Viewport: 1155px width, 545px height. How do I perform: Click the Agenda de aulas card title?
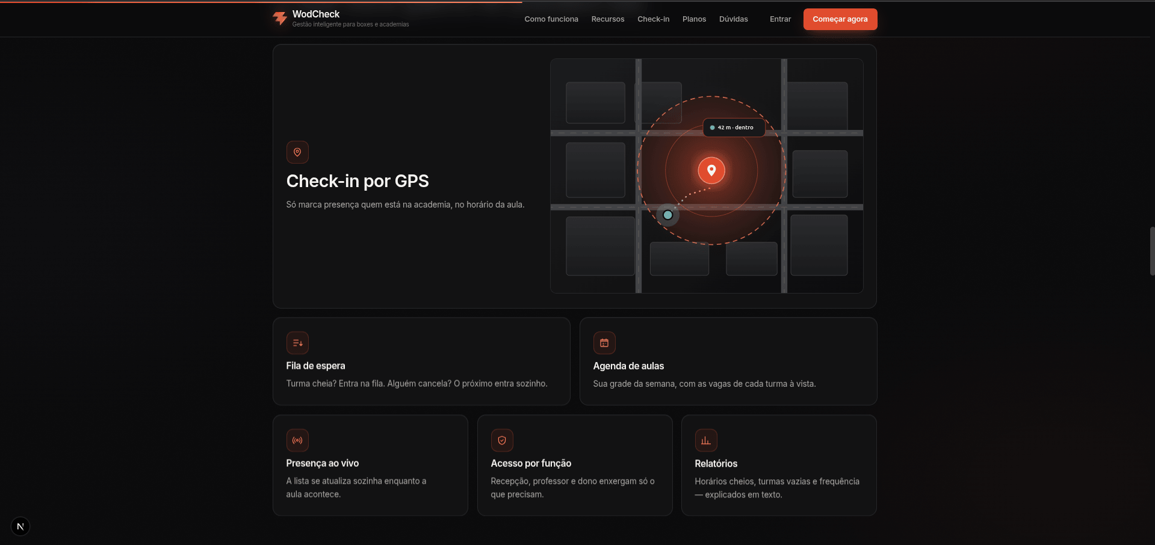click(x=628, y=366)
